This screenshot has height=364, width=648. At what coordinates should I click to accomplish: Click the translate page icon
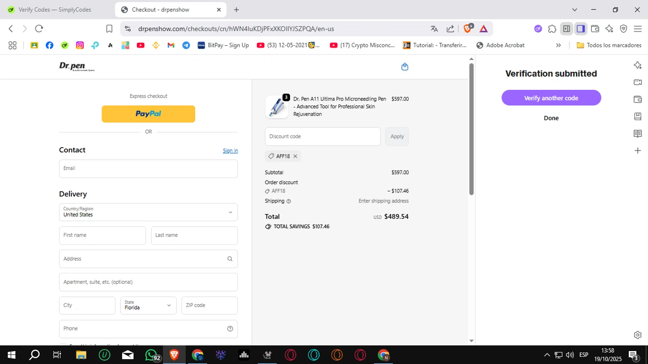(x=434, y=29)
